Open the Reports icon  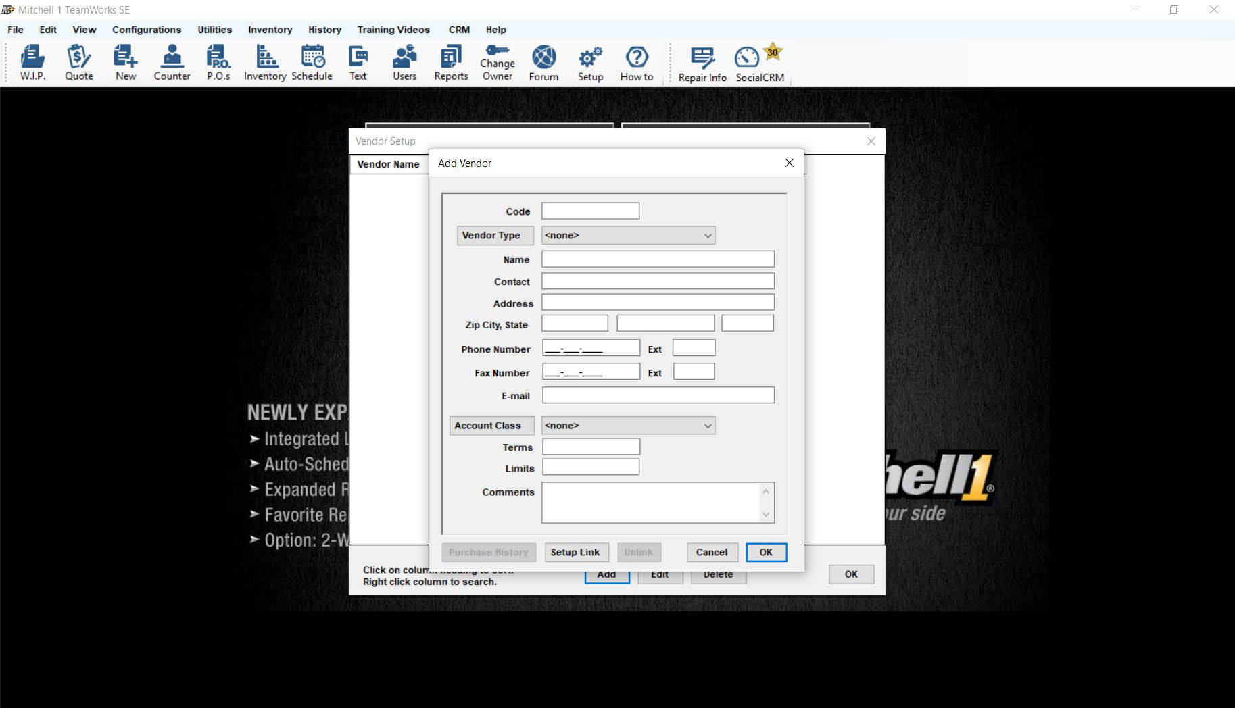pos(450,62)
